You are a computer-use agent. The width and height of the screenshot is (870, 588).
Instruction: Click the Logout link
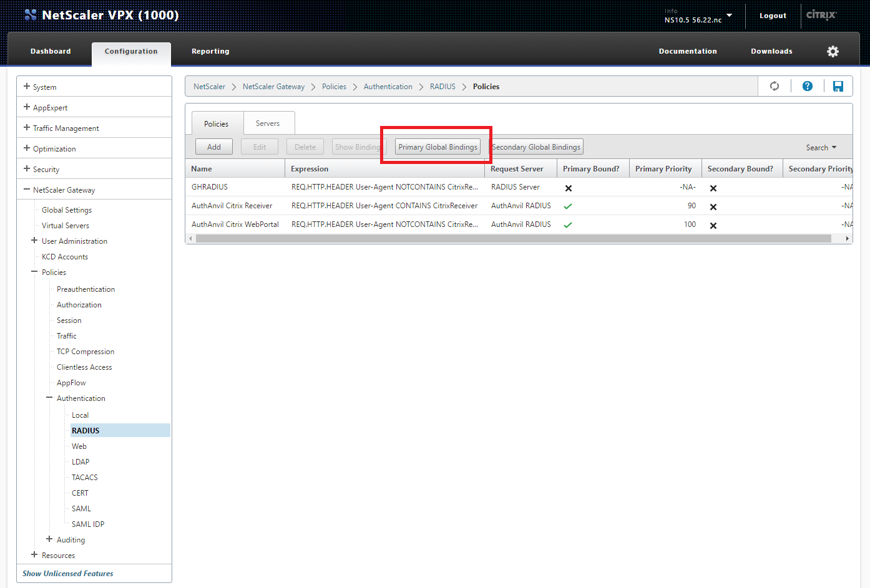pos(773,16)
